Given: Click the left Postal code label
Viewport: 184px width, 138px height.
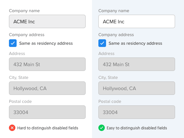Looking at the screenshot, I should pos(20,101).
